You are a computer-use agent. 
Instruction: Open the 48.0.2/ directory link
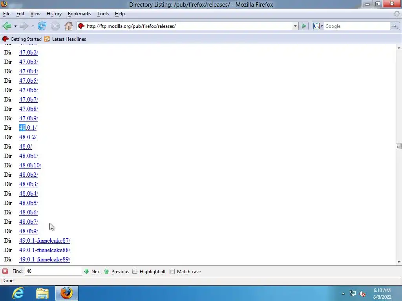[x=28, y=137]
